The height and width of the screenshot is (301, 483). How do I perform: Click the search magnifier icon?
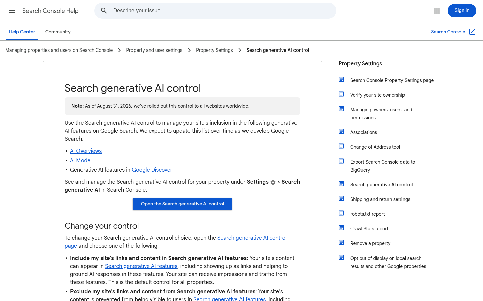point(104,11)
